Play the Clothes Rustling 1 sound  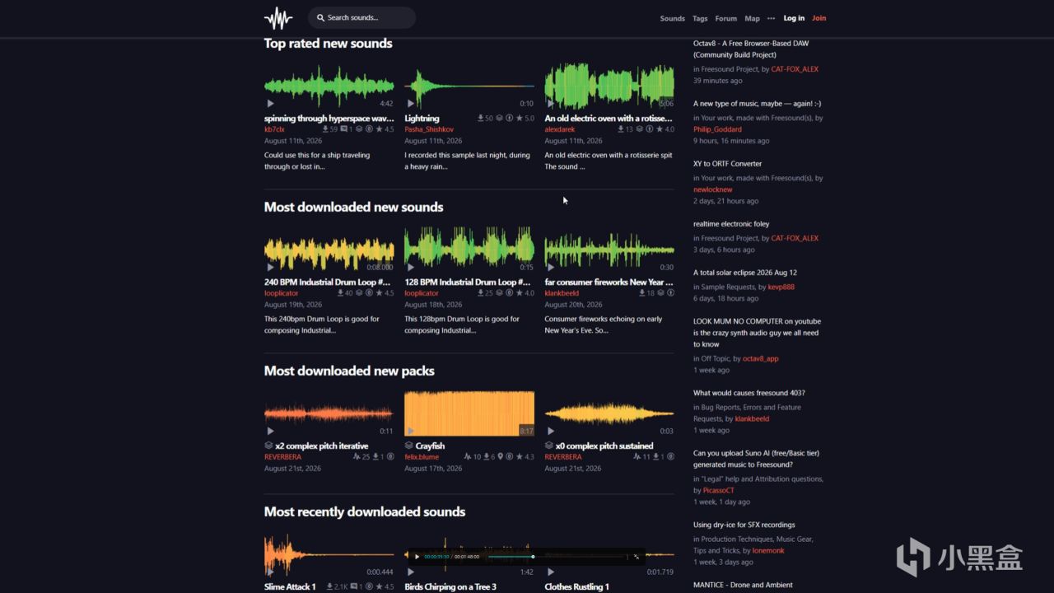[x=550, y=572]
